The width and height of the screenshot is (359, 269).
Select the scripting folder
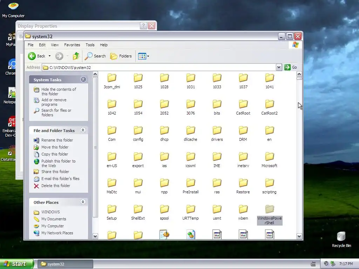(270, 186)
